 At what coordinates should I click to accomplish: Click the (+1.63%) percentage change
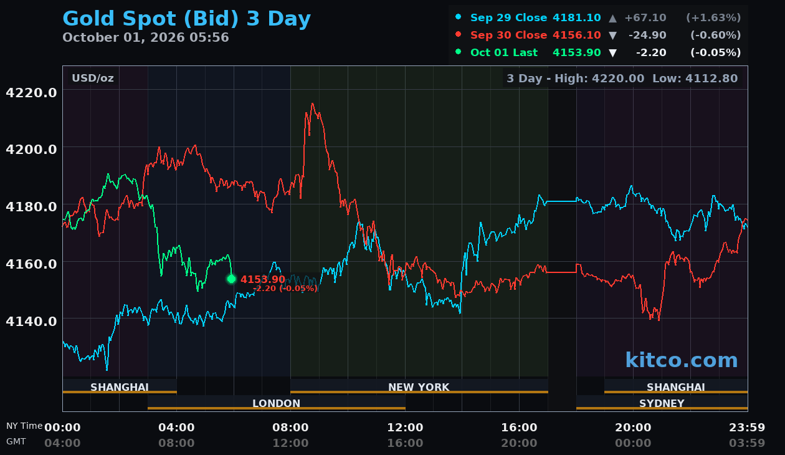coord(713,17)
